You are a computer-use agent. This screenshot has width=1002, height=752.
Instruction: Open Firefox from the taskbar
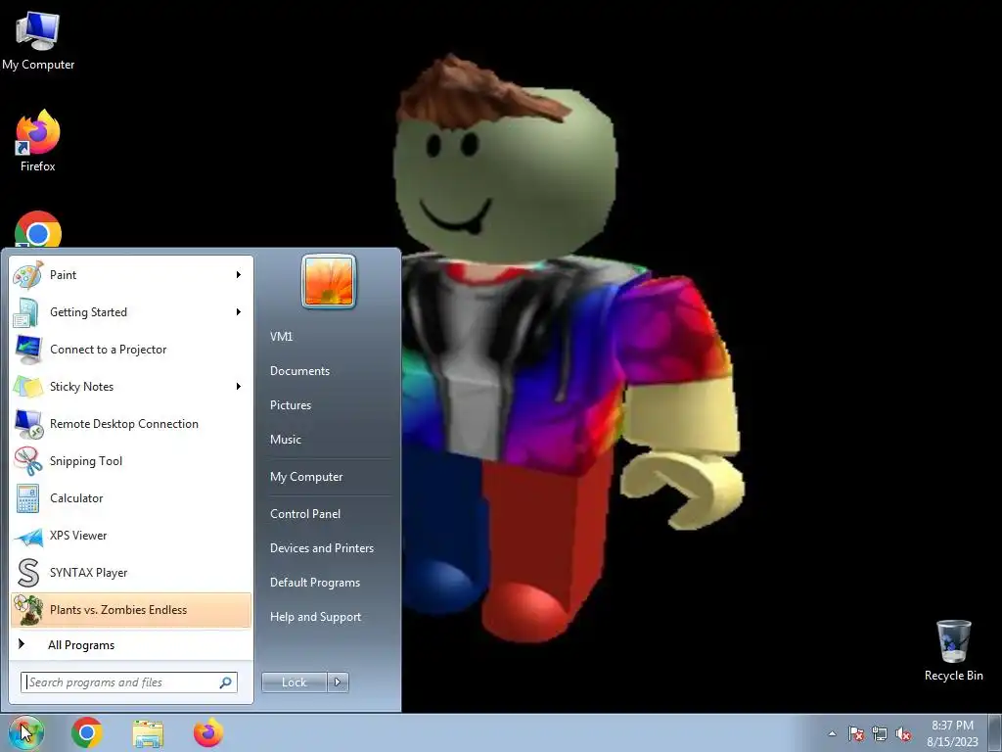pyautogui.click(x=208, y=732)
